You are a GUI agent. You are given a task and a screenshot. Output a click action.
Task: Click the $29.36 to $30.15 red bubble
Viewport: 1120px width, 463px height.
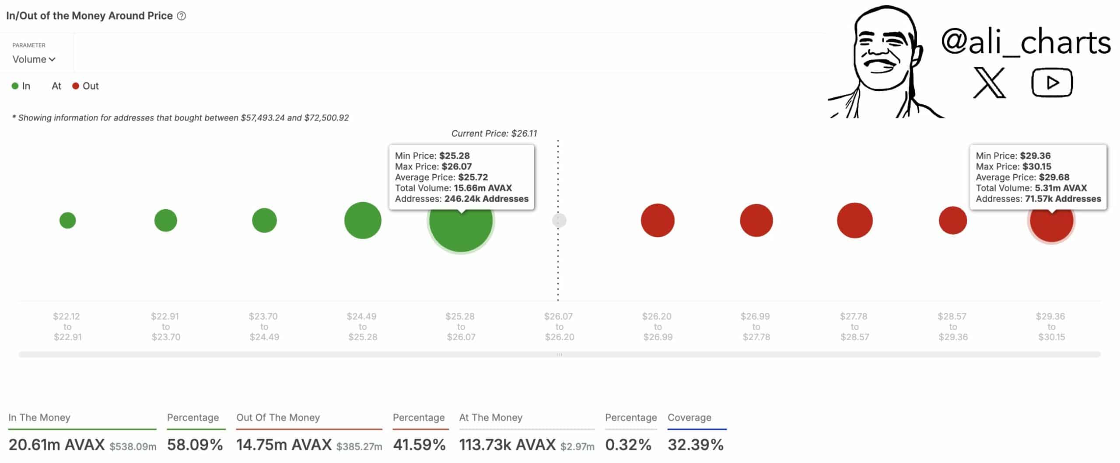tap(1051, 225)
